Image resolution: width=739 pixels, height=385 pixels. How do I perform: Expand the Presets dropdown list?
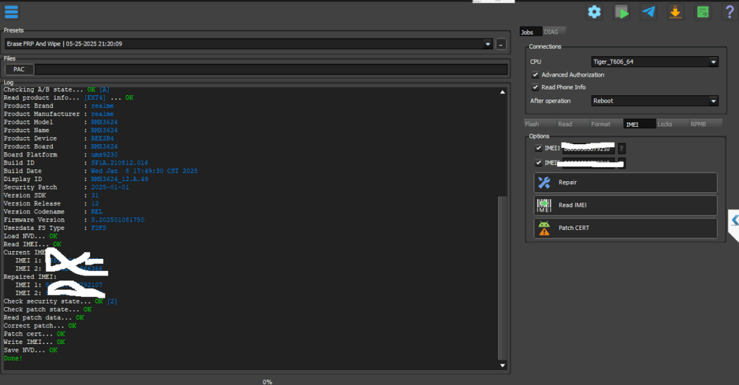pyautogui.click(x=489, y=44)
